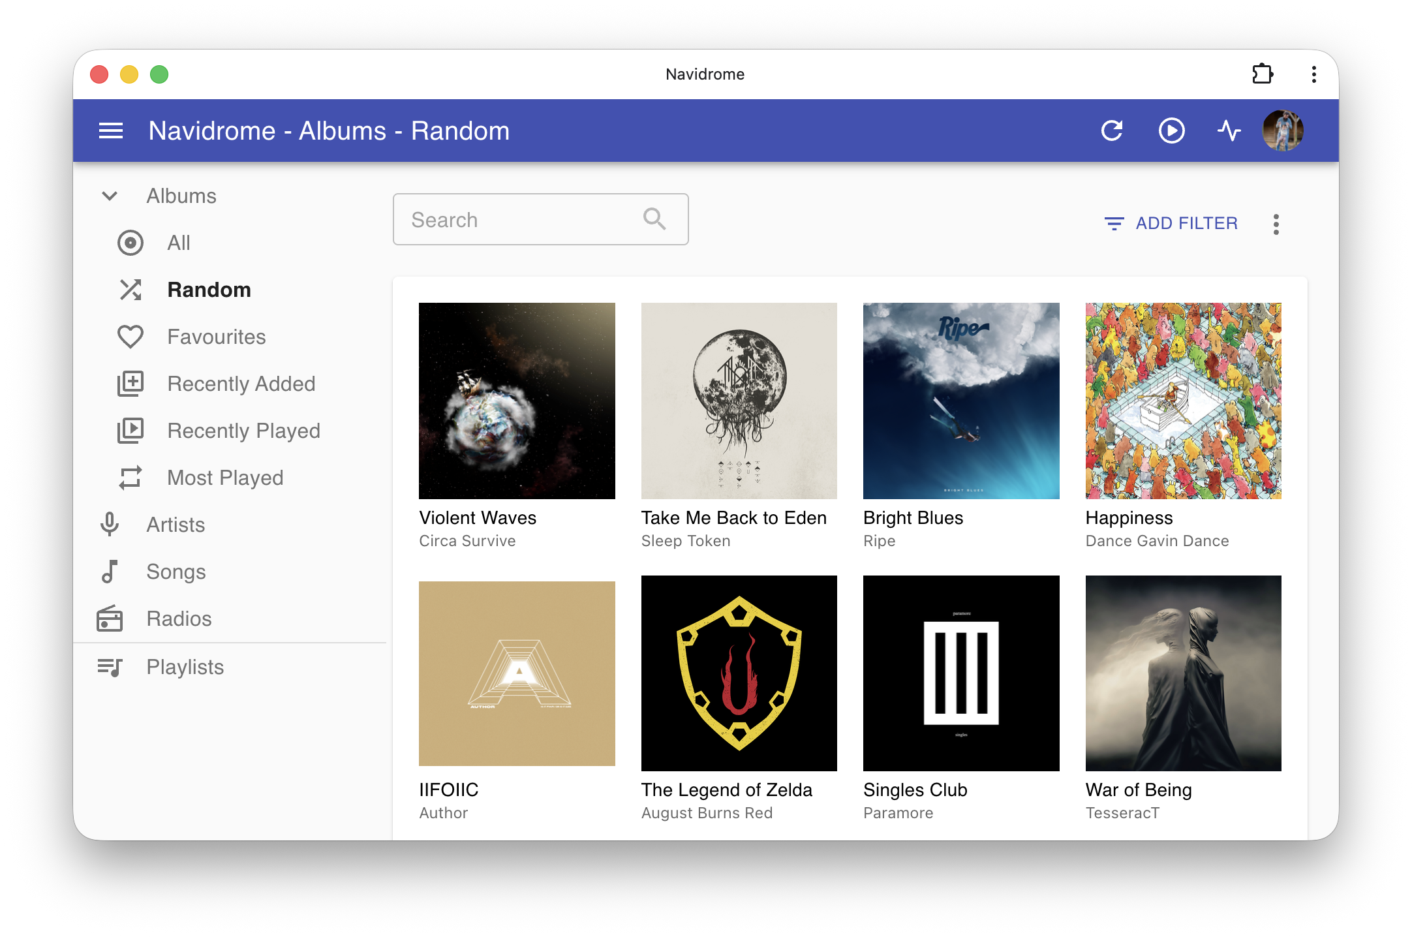Screen dimensions: 1412x937
Task: Open the user profile avatar
Action: click(x=1283, y=131)
